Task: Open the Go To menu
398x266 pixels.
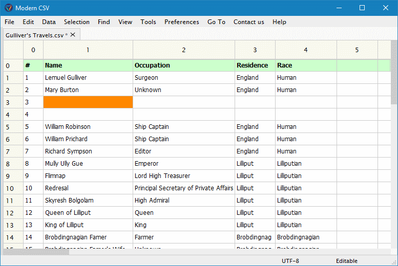Action: [x=216, y=22]
